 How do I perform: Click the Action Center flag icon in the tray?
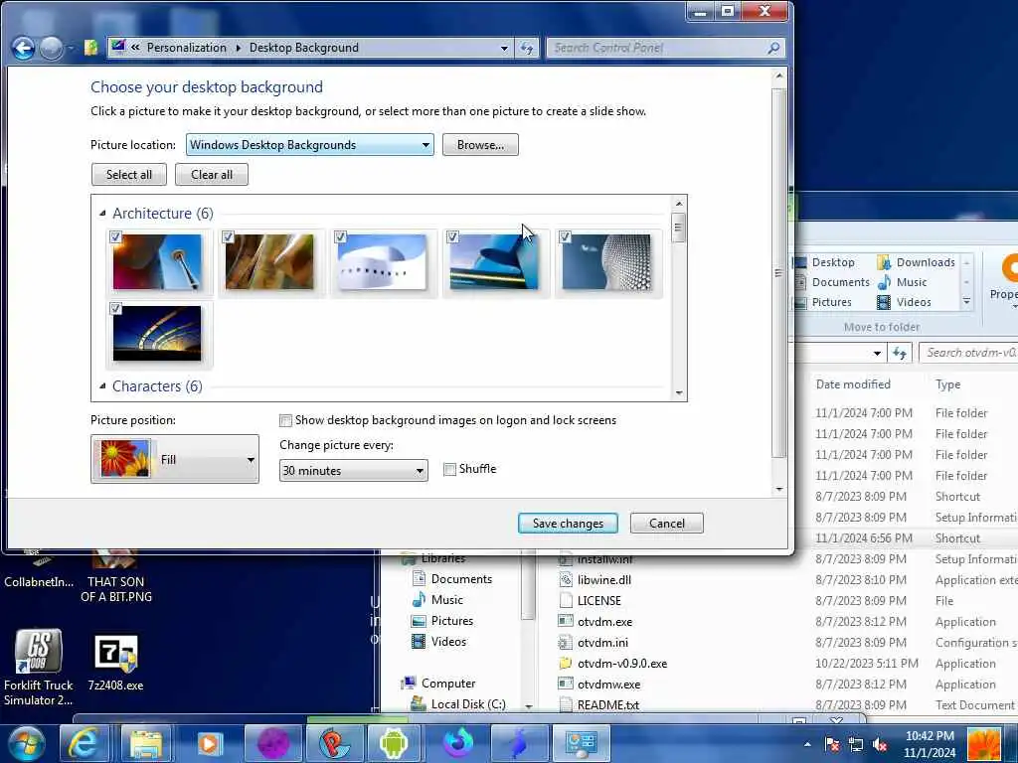(x=832, y=744)
